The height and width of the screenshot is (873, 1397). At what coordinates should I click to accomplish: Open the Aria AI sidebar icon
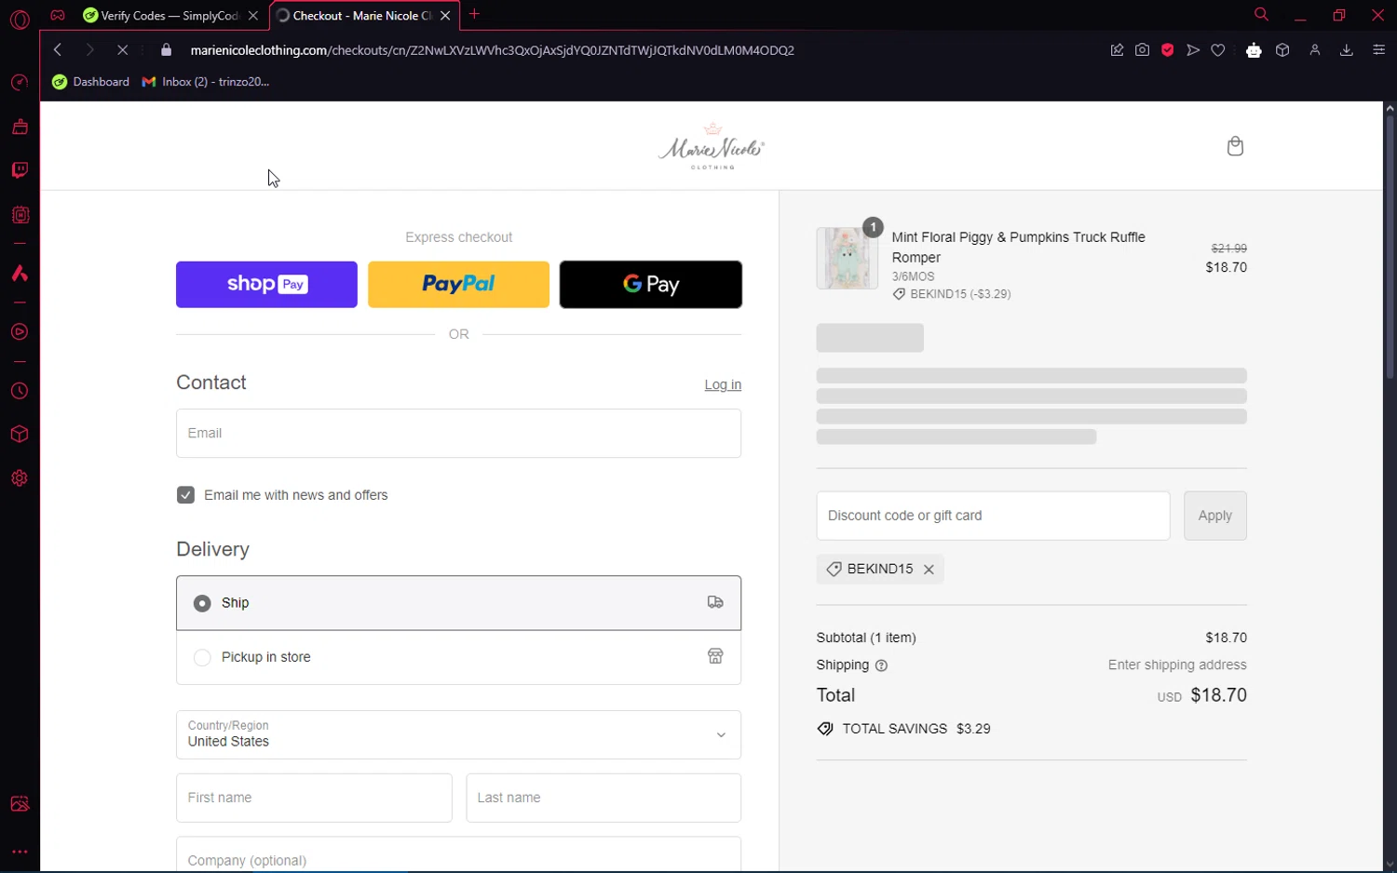tap(20, 274)
